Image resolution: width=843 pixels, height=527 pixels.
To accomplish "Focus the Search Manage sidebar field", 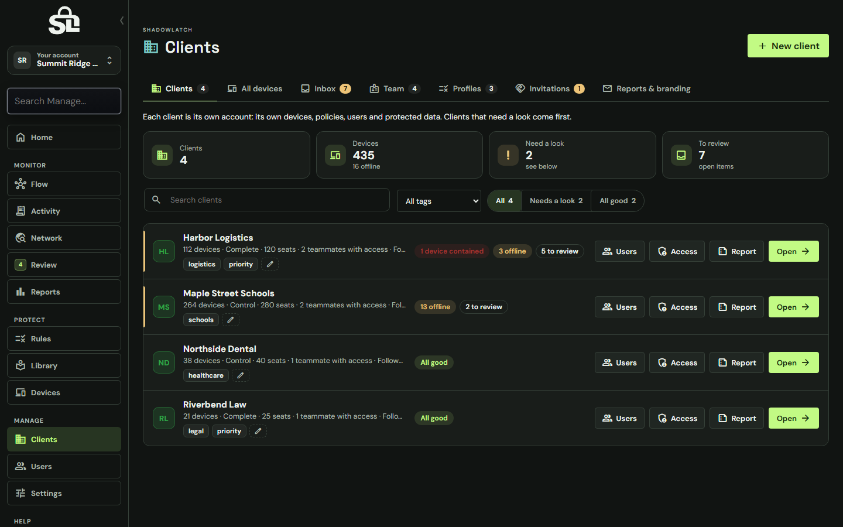I will coord(64,101).
